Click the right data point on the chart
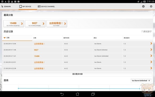 coord(140,89)
